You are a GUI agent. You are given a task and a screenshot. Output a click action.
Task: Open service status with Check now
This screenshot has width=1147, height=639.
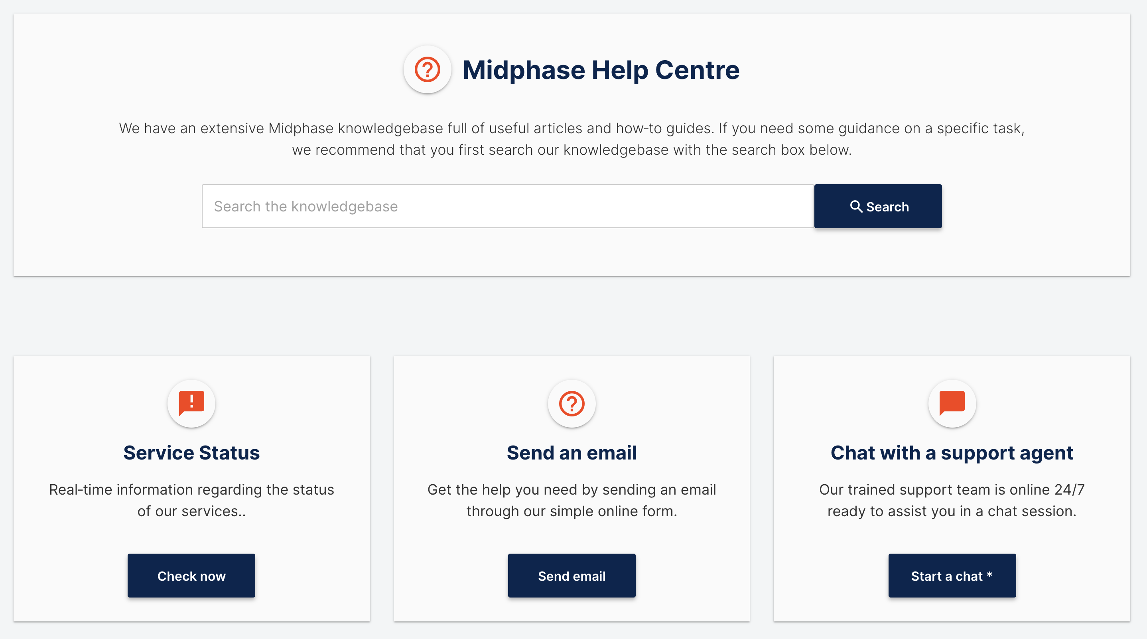[191, 575]
